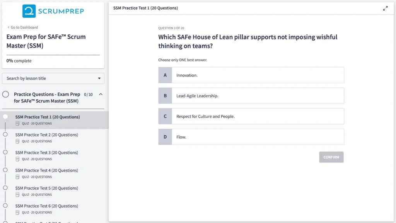Click completion circle for SSM Practice Test 5
This screenshot has width=396, height=223.
5,188
